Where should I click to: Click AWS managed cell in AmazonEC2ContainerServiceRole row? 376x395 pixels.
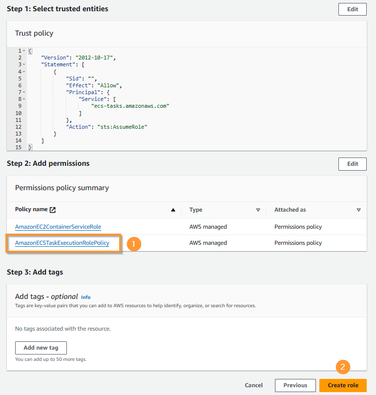tap(208, 227)
